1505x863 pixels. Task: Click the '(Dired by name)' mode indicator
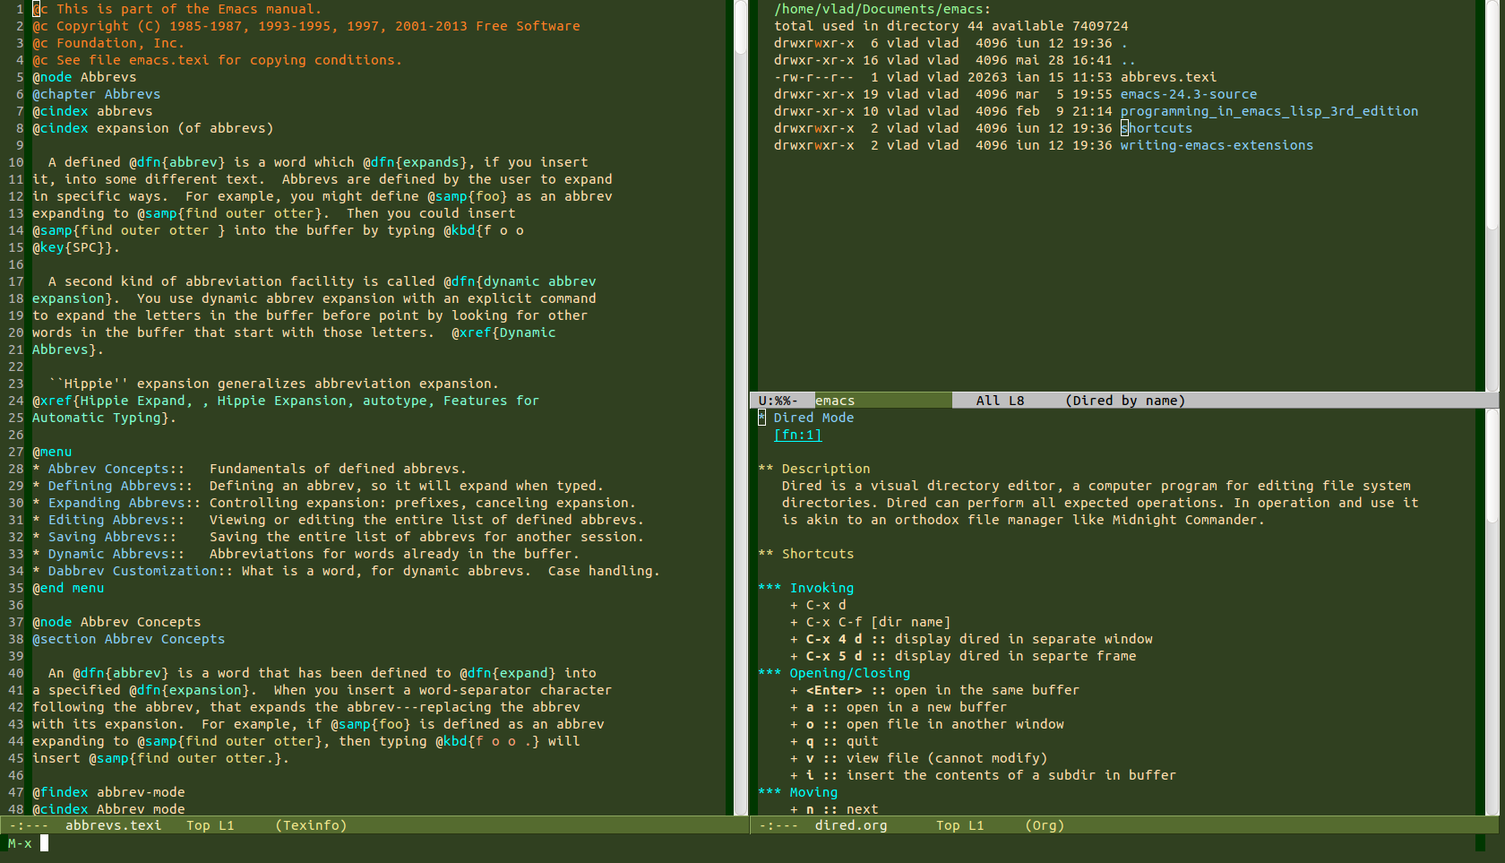(x=1125, y=401)
